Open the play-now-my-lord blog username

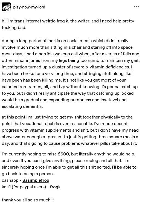(x=29, y=7)
